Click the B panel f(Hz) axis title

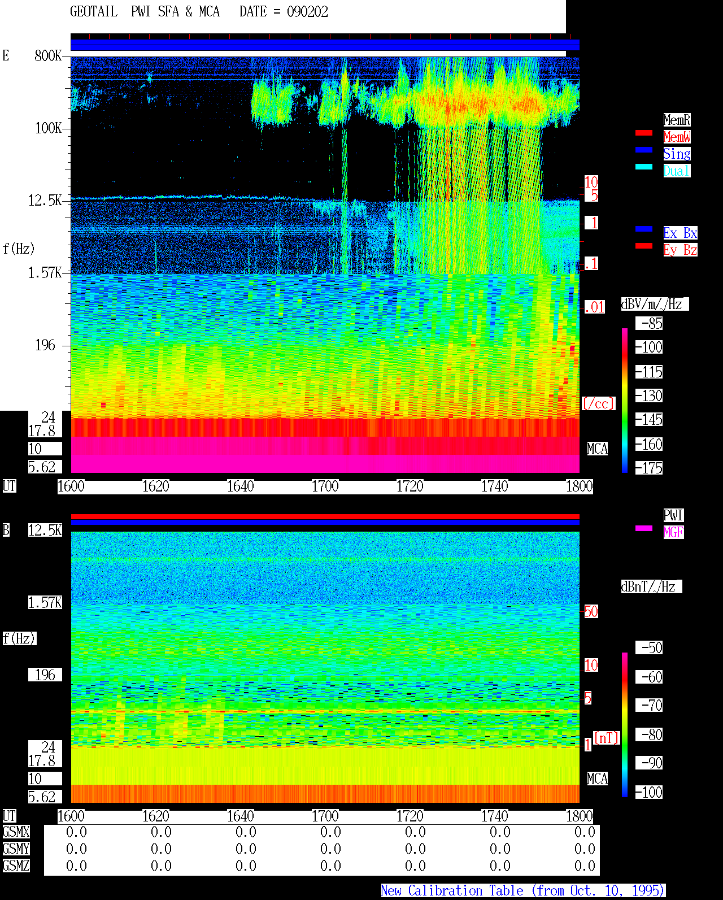[x=19, y=638]
